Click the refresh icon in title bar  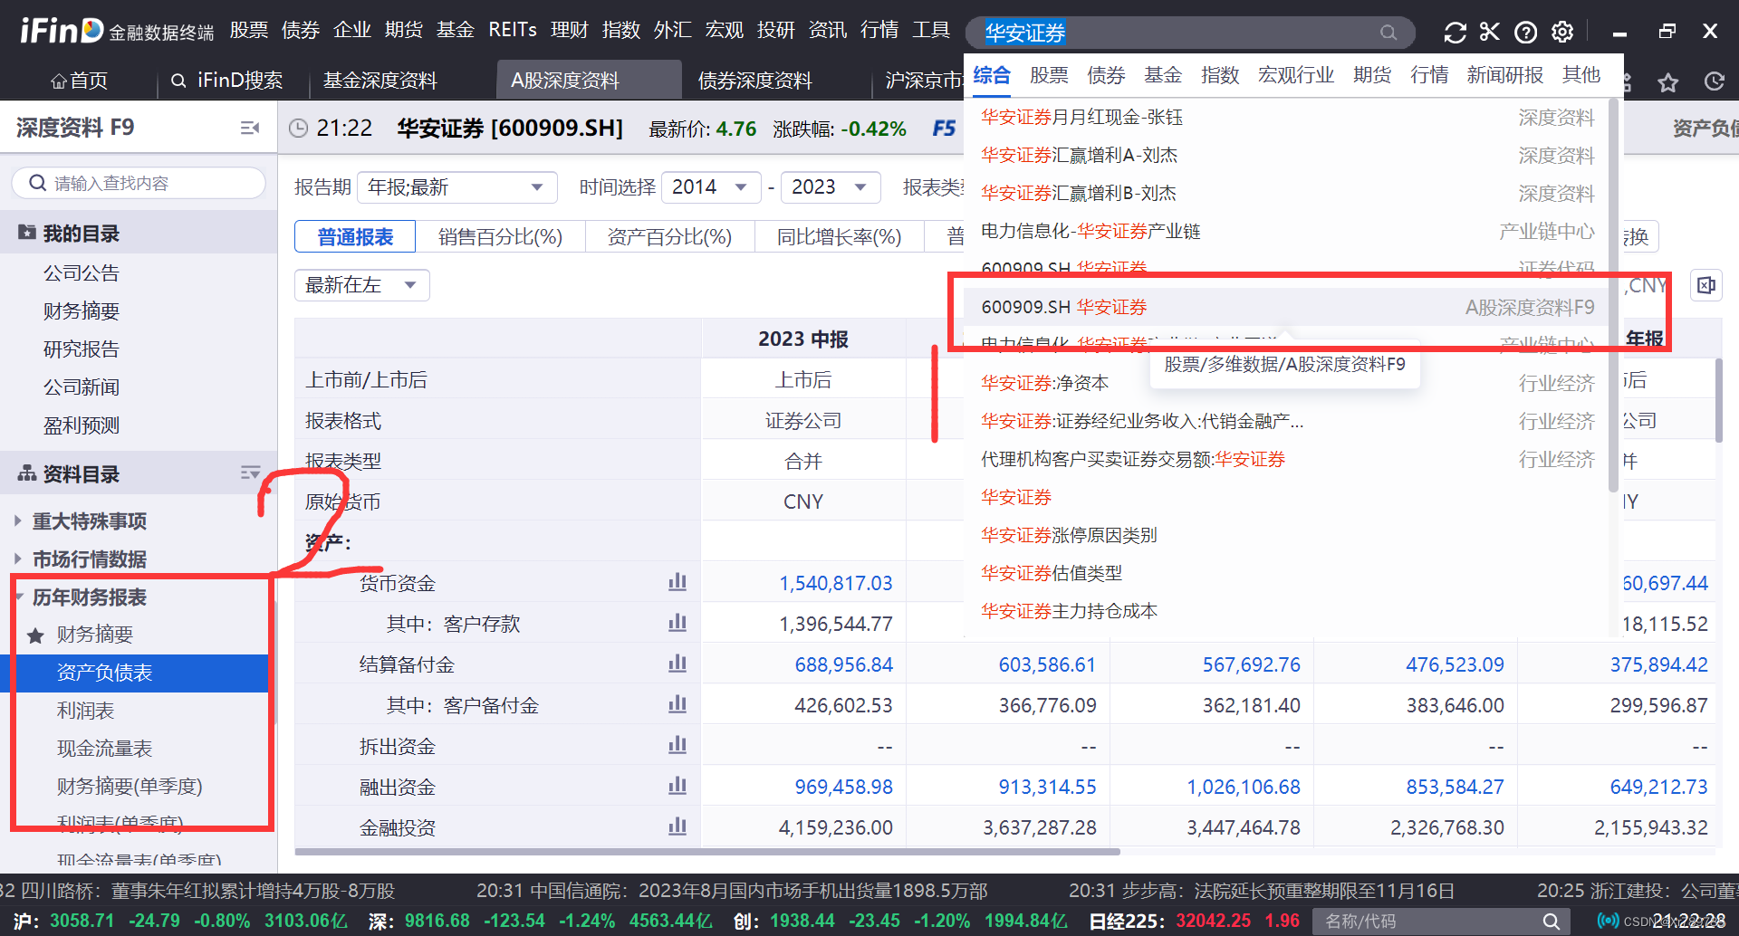click(x=1455, y=33)
